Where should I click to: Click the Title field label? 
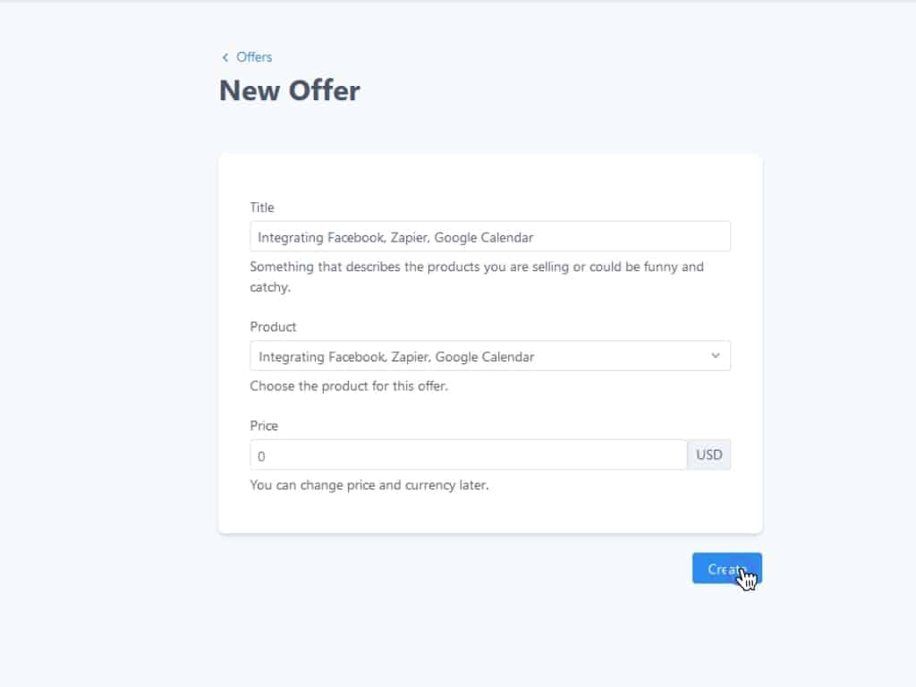(262, 208)
